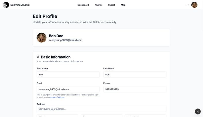The width and height of the screenshot is (203, 117).
Task: Click the Dell'Arte logo icon
Action: point(6,5)
